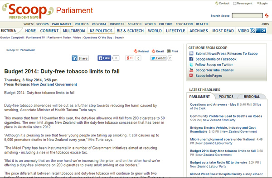The image size is (272, 178).
Task: Open Questions and Answers - May 8 headline
Action: point(214,104)
